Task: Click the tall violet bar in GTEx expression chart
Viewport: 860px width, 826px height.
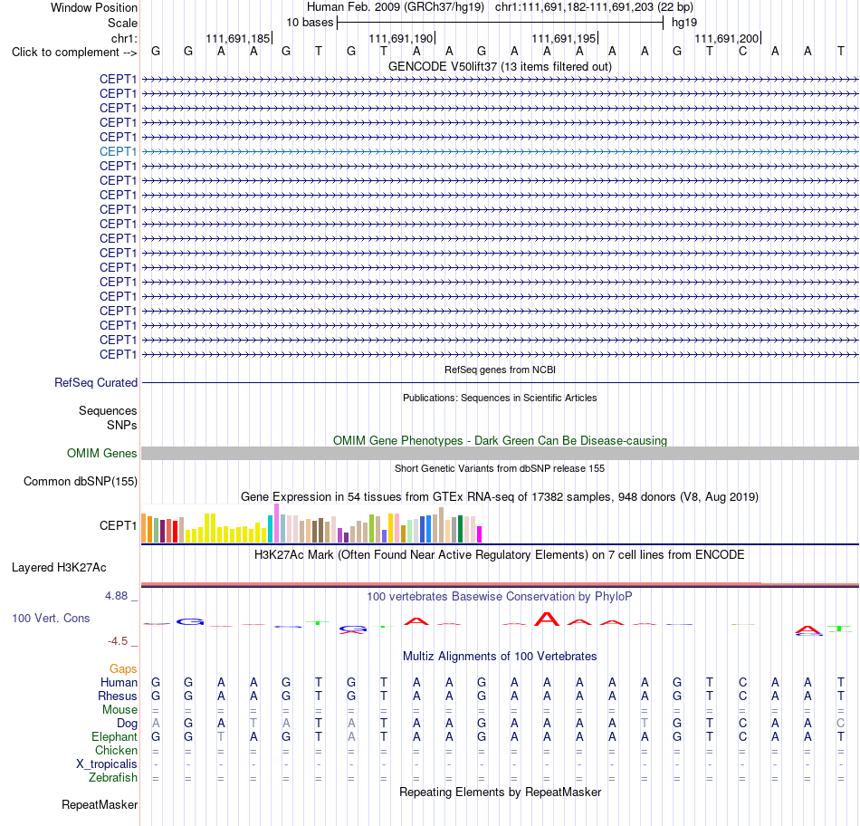Action: coord(276,523)
